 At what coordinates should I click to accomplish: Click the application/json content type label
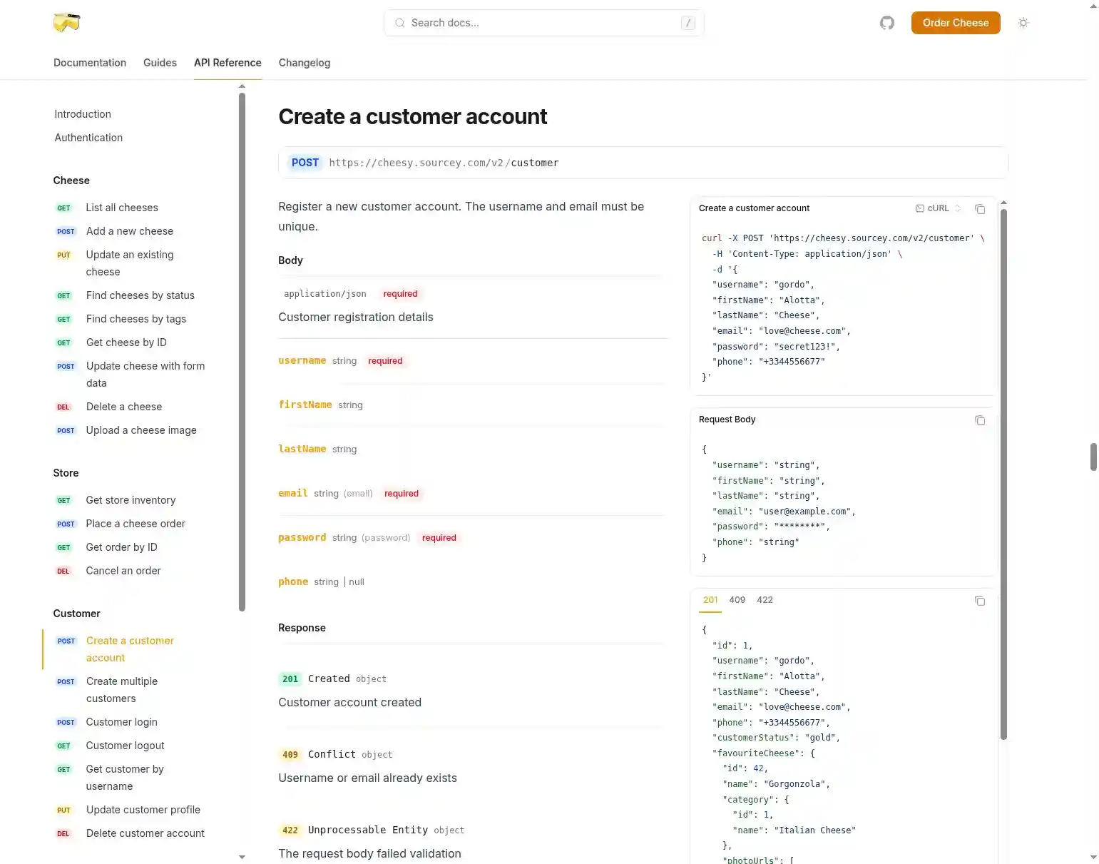point(325,294)
